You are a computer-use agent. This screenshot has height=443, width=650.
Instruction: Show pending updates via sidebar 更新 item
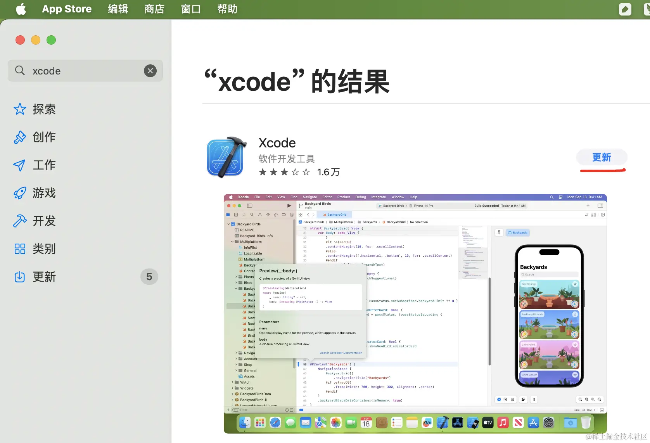coord(85,277)
